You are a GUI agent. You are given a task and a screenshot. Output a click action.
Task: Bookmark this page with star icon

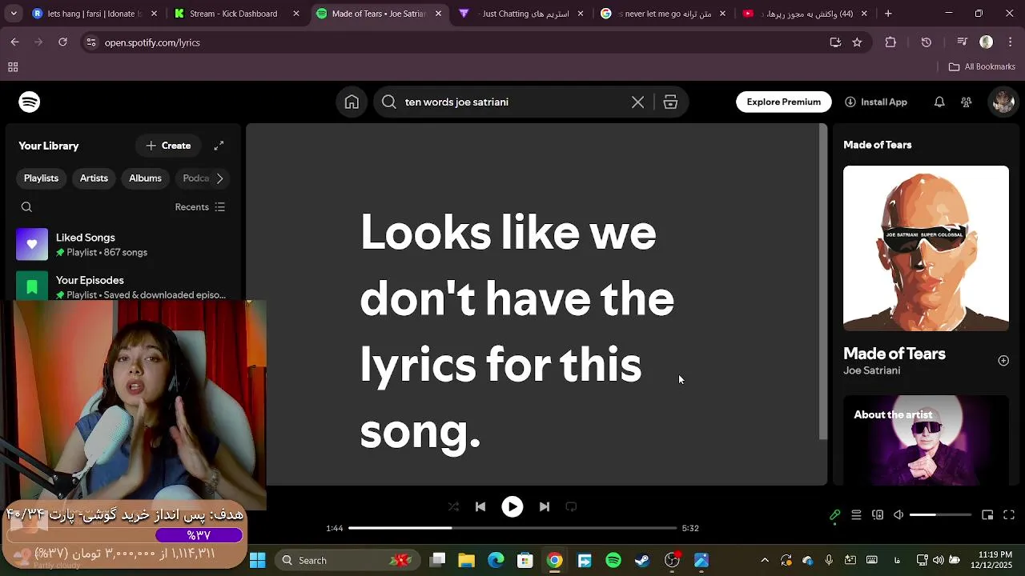pyautogui.click(x=857, y=42)
